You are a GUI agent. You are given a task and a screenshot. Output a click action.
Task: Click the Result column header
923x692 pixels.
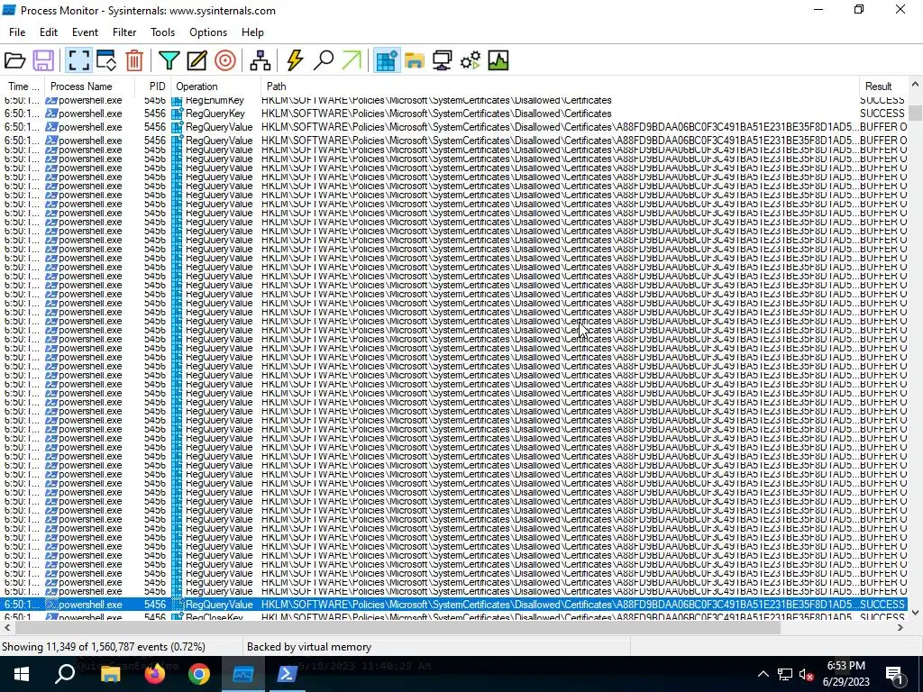click(883, 86)
